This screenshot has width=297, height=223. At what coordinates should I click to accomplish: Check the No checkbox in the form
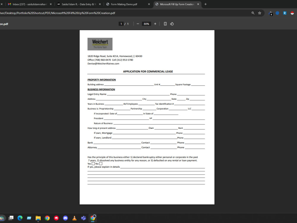click(x=101, y=164)
